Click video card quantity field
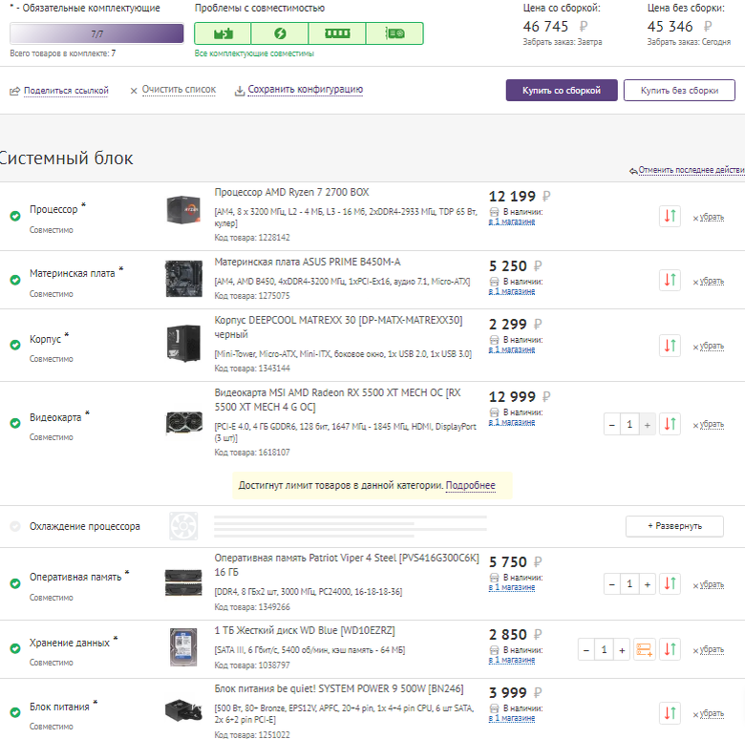Viewport: 745px width, 739px height. [629, 425]
